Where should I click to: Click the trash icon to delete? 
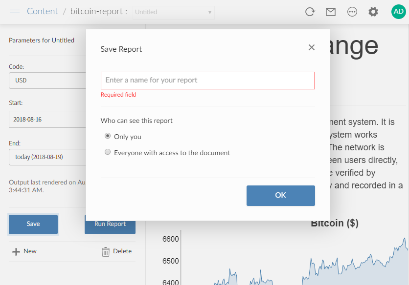point(106,251)
